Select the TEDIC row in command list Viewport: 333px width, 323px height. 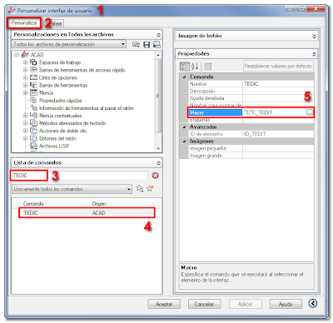[87, 213]
